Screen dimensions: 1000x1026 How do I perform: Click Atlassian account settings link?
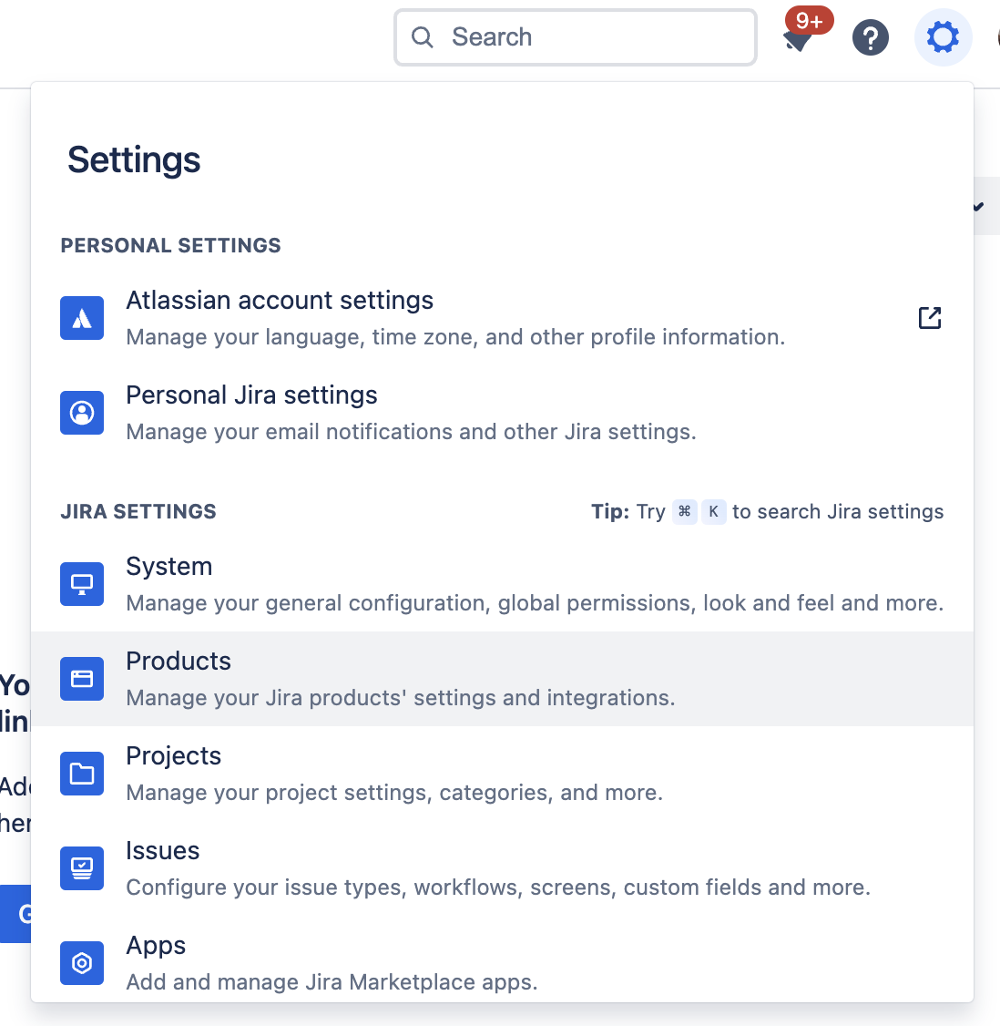(280, 300)
